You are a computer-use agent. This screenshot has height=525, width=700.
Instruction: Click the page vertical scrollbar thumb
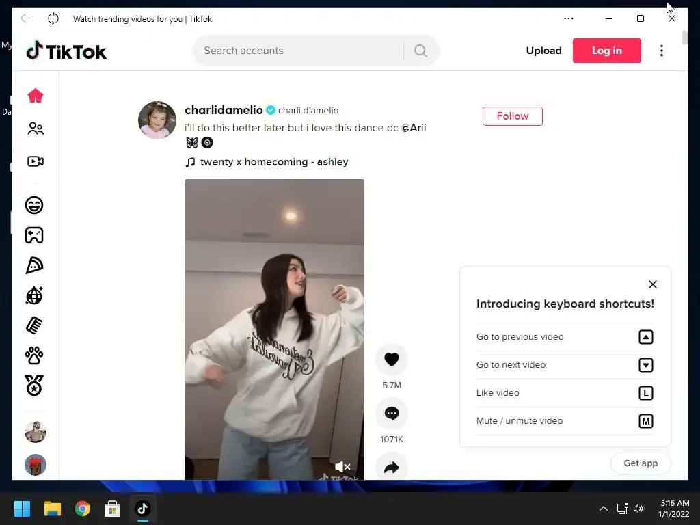(x=685, y=38)
